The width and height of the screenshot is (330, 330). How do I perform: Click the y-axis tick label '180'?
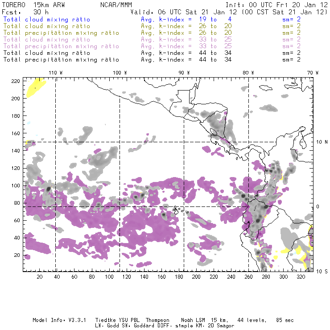[x=16, y=116]
